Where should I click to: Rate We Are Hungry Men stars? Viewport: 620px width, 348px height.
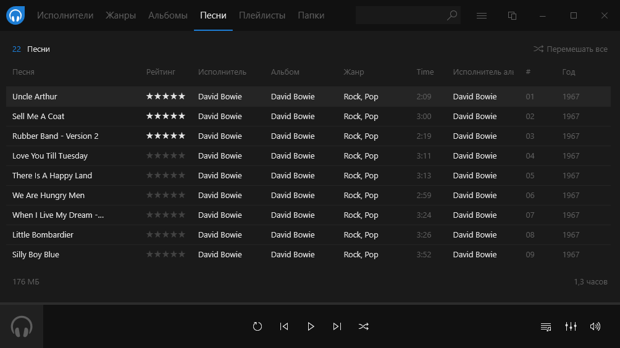point(165,195)
